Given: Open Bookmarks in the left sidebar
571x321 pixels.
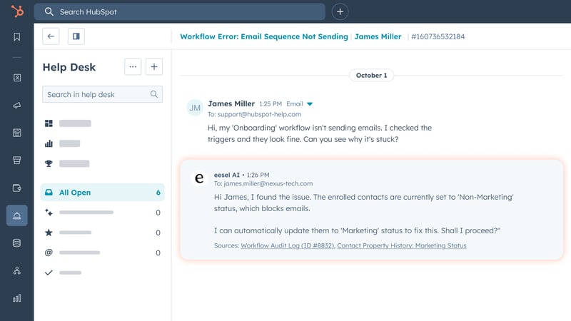Looking at the screenshot, I should click(x=16, y=37).
